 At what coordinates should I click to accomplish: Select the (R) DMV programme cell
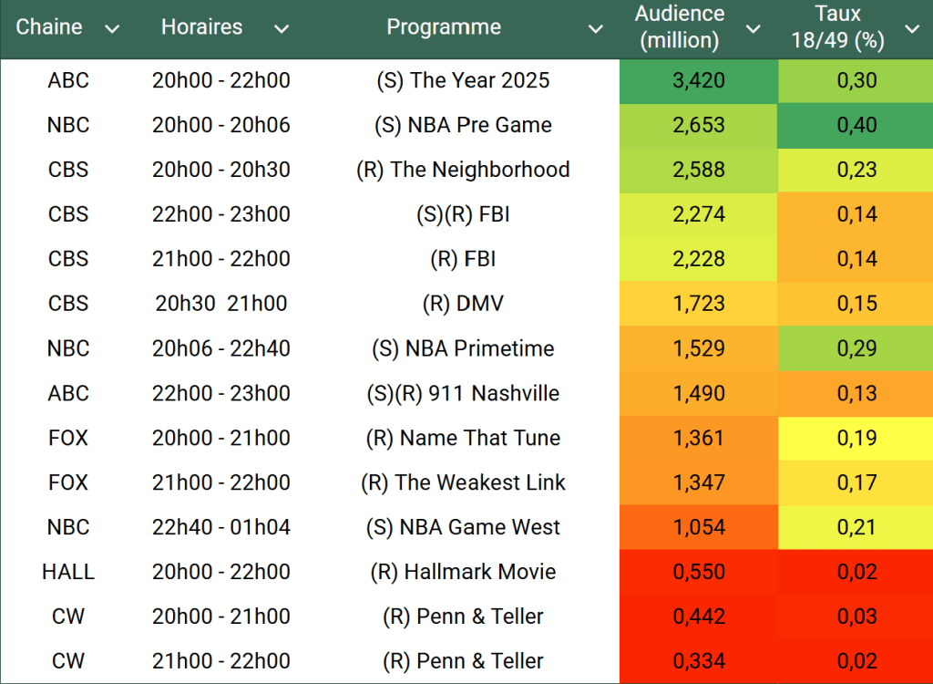463,304
